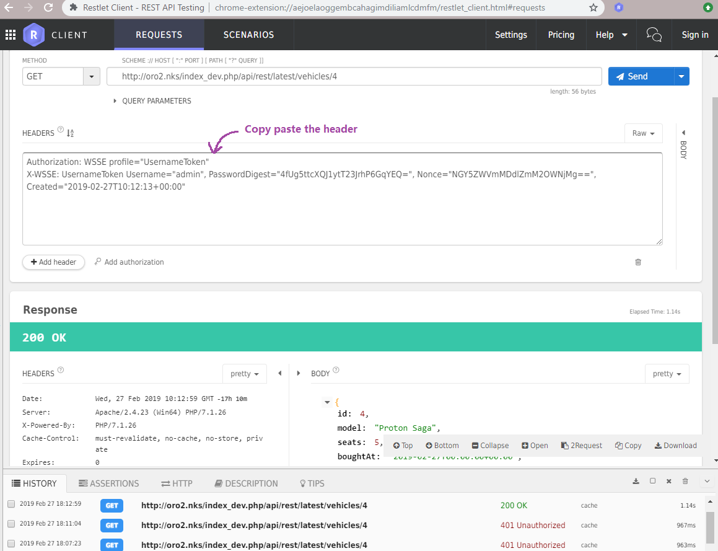The width and height of the screenshot is (718, 551).
Task: Clear history with the trash icon
Action: 685,481
